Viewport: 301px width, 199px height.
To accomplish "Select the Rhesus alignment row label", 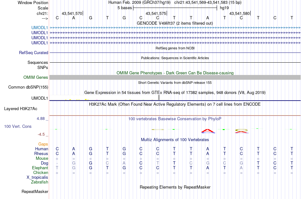I will (x=41, y=154).
